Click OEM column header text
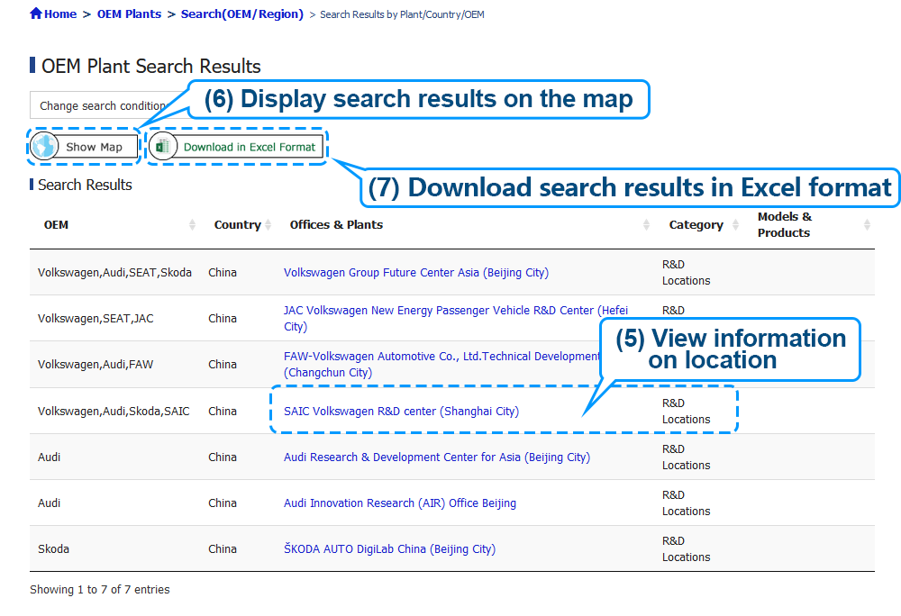 pyautogui.click(x=56, y=225)
